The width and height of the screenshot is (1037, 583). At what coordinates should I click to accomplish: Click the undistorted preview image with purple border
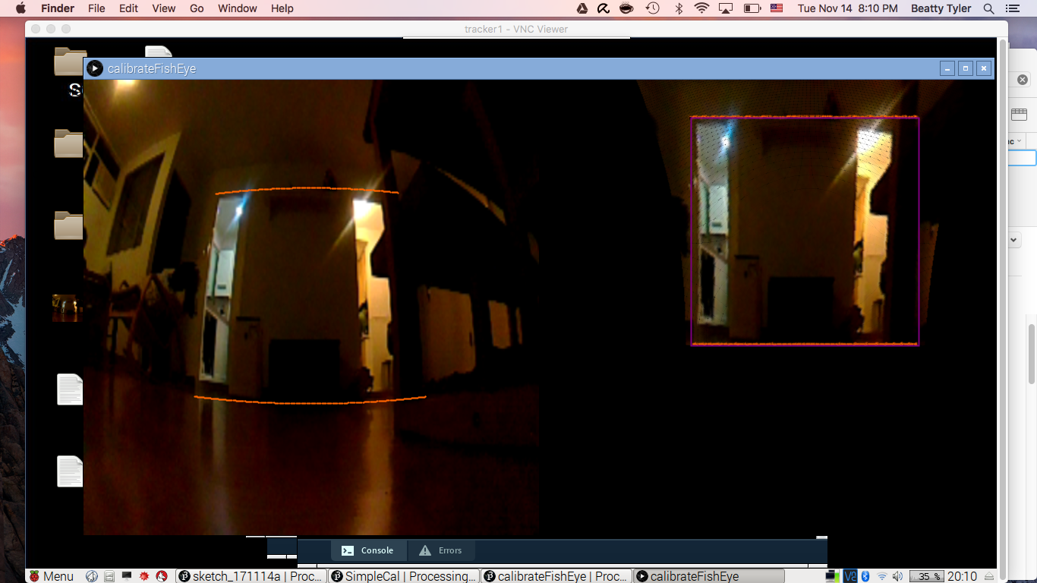(805, 231)
